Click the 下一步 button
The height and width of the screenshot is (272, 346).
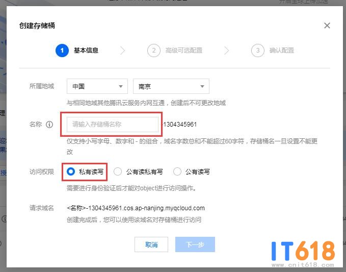coord(195,244)
